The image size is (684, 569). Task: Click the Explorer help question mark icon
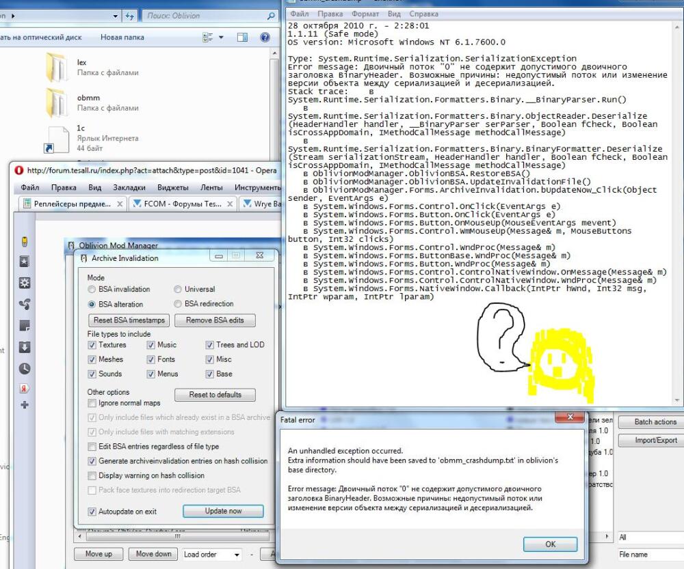[265, 38]
